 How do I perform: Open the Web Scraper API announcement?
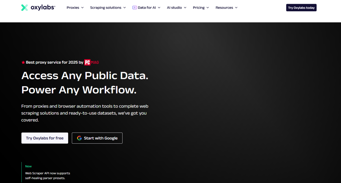(48, 176)
